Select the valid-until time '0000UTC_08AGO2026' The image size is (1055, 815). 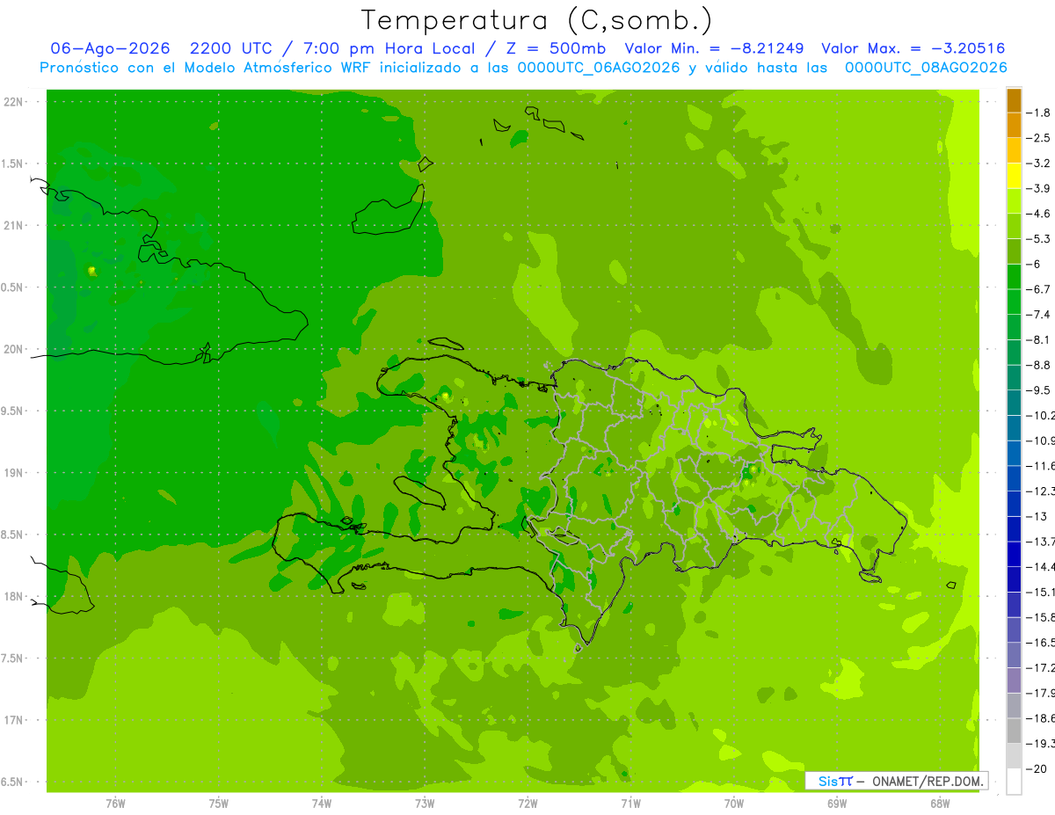pos(926,68)
